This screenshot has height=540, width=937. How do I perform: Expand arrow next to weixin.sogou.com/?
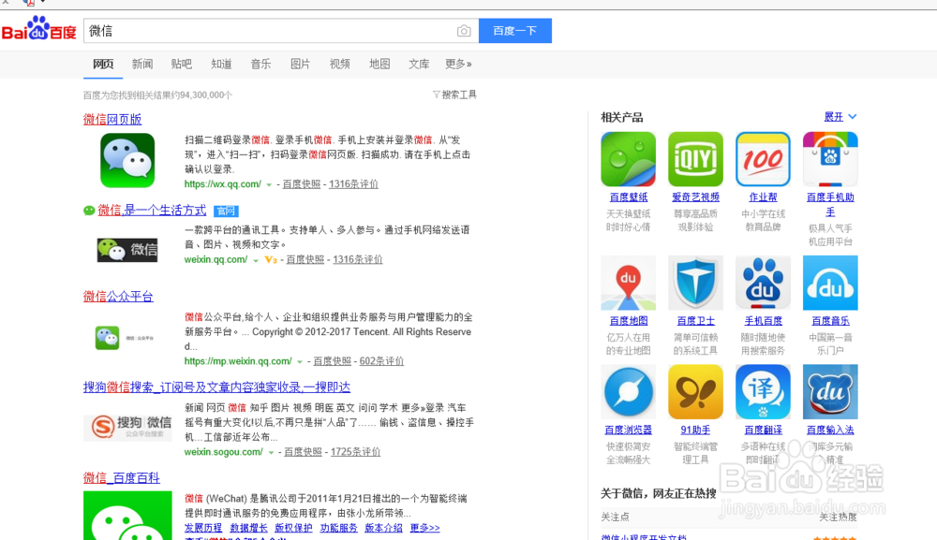271,452
